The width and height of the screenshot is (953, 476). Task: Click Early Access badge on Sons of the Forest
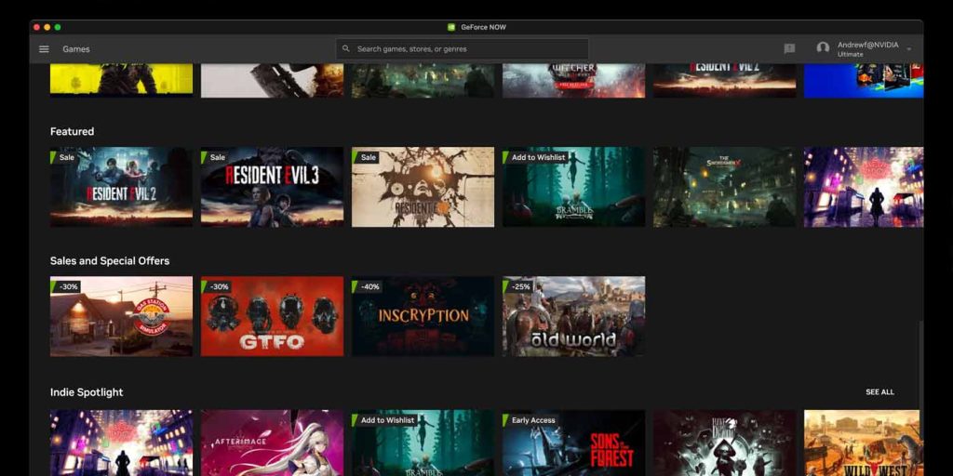point(532,420)
